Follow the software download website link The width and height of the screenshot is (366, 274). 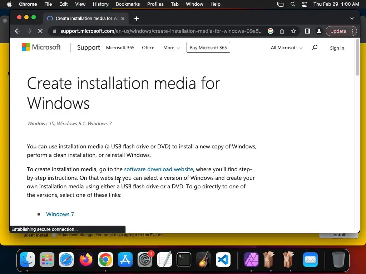(158, 169)
